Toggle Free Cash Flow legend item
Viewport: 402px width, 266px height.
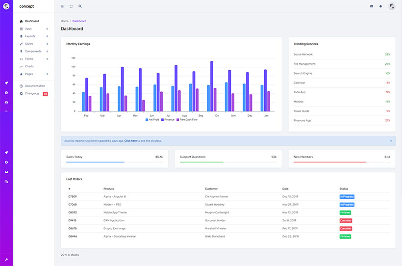click(186, 119)
